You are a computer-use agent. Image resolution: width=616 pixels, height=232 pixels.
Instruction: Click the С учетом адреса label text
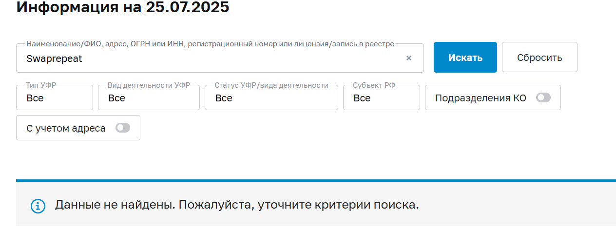point(66,129)
